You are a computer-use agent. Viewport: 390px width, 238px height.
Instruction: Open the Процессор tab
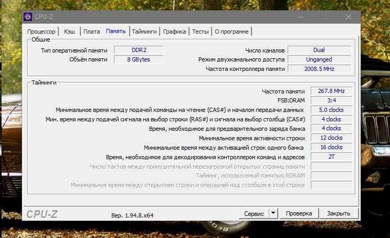point(41,32)
